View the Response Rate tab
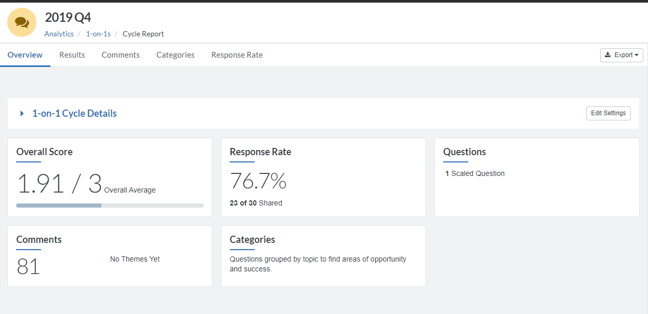The image size is (648, 314). [237, 55]
